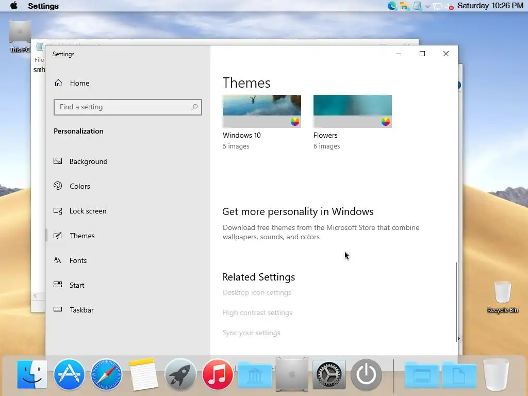Viewport: 528px width, 396px height.
Task: Open System Preferences gear in dock
Action: coord(329,374)
